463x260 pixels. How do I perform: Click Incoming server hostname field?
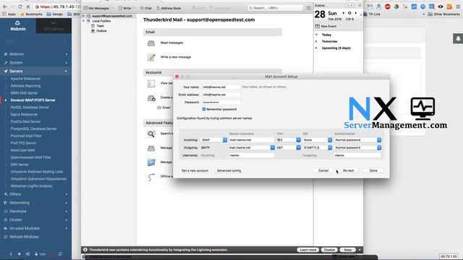pyautogui.click(x=252, y=140)
